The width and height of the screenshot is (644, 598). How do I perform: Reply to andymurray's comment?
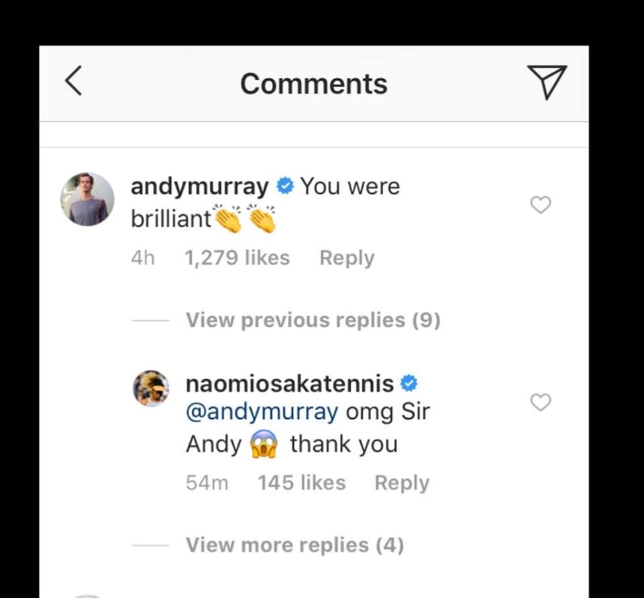coord(347,257)
